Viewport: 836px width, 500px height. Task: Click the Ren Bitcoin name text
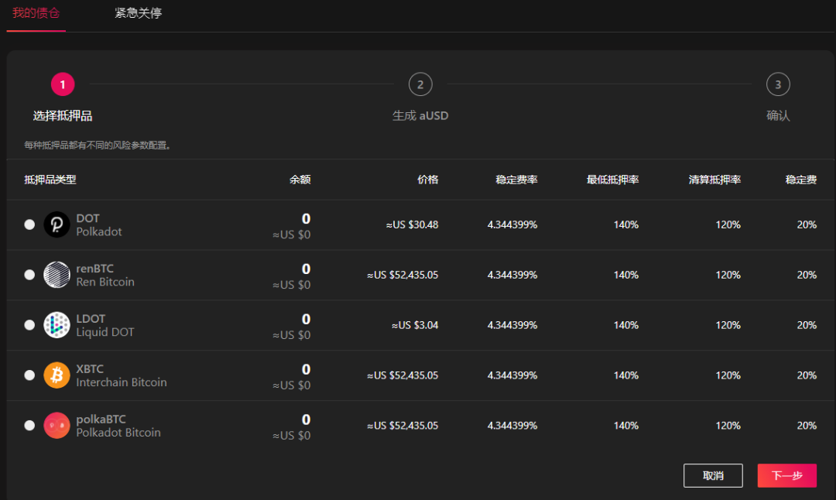tap(105, 282)
